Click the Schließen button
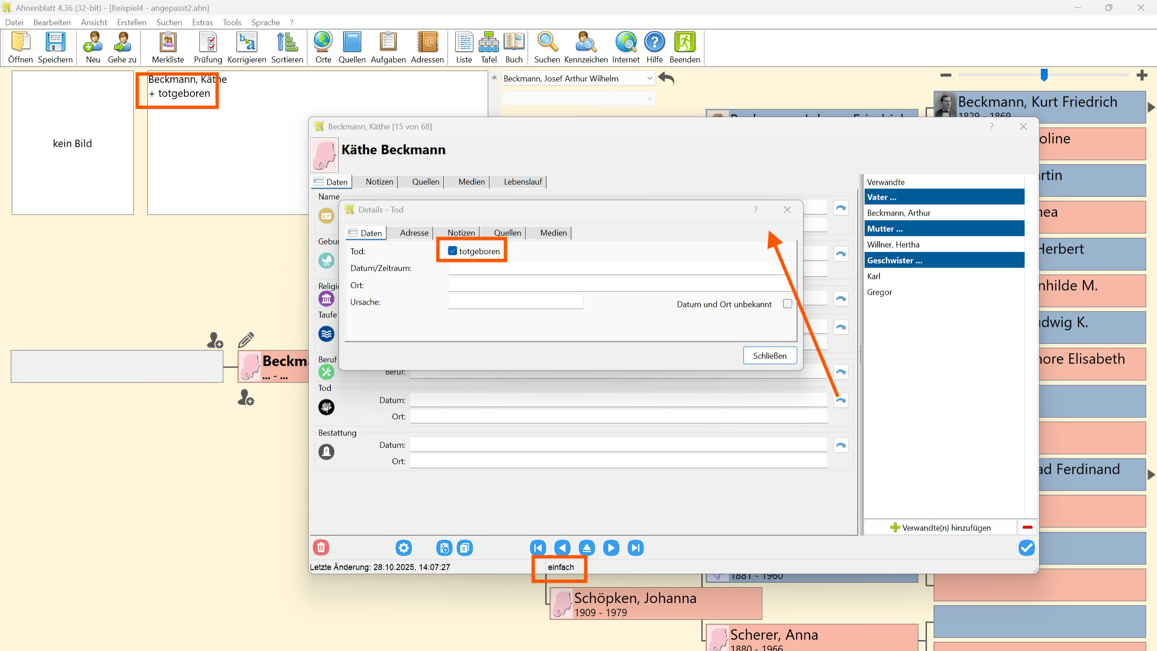The width and height of the screenshot is (1157, 651). (770, 356)
